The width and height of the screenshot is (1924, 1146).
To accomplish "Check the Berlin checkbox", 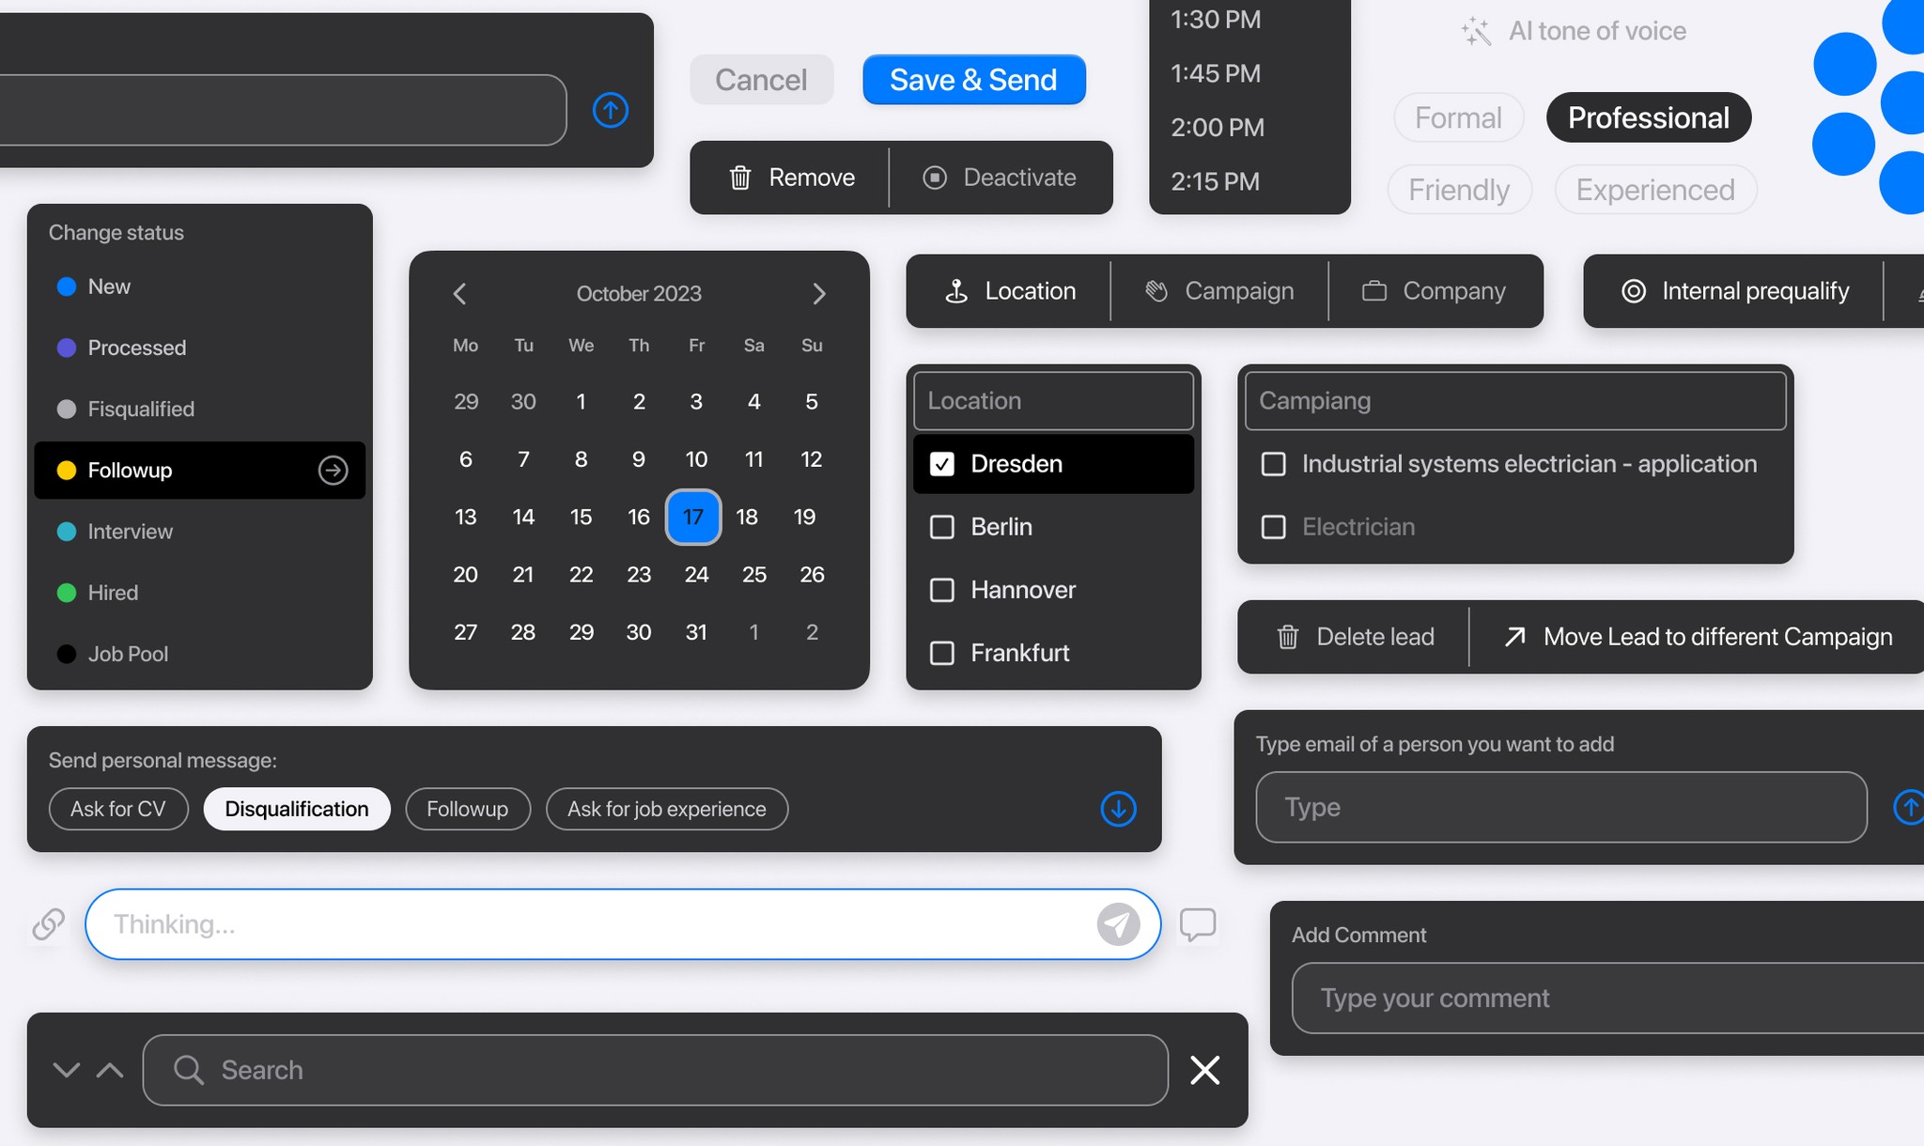I will point(942,527).
